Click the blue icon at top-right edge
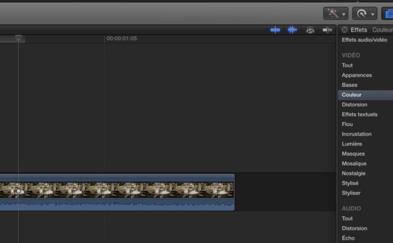 (388, 14)
